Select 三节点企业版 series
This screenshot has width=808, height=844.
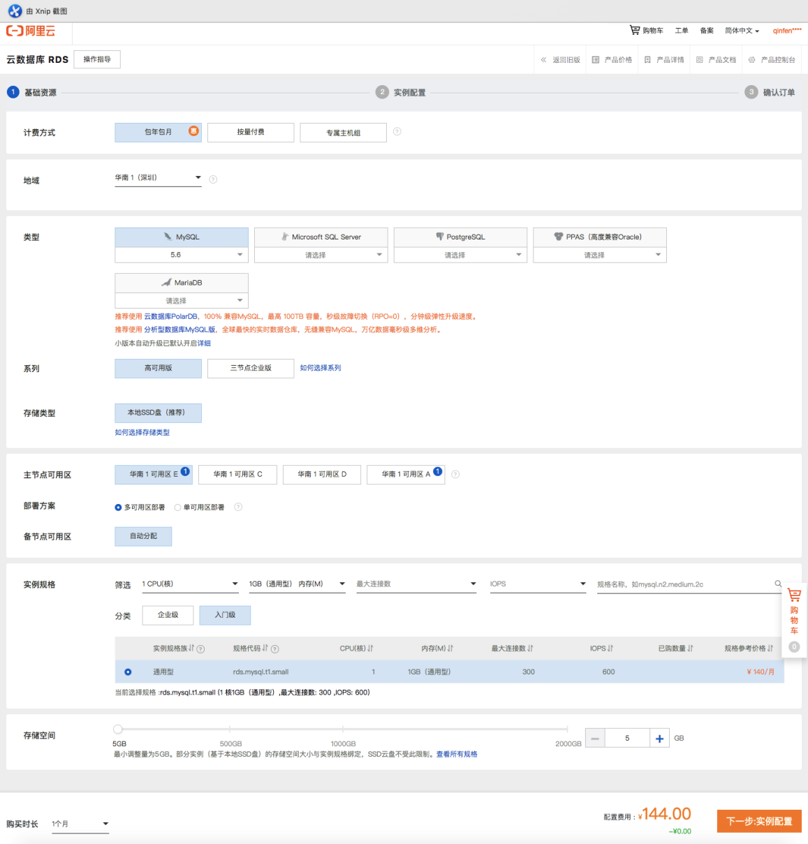coord(251,369)
